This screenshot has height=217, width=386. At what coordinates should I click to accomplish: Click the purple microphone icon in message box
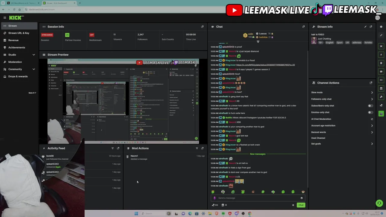pos(214,198)
